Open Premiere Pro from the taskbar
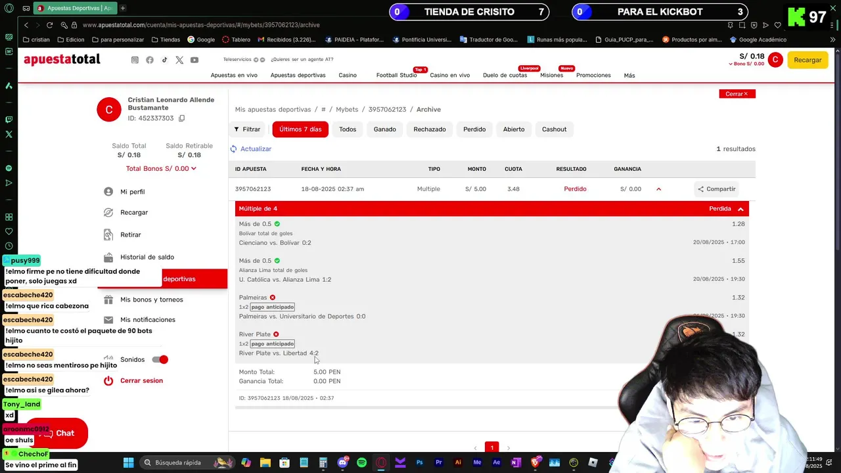The height and width of the screenshot is (473, 841). (x=438, y=462)
